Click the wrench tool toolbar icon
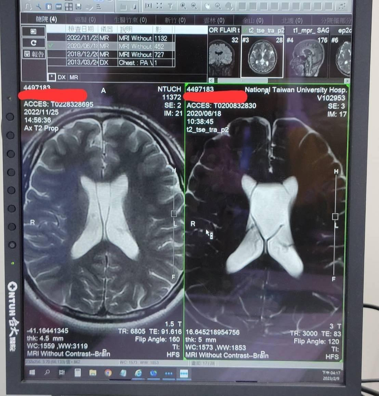The image size is (379, 396). (38, 7)
